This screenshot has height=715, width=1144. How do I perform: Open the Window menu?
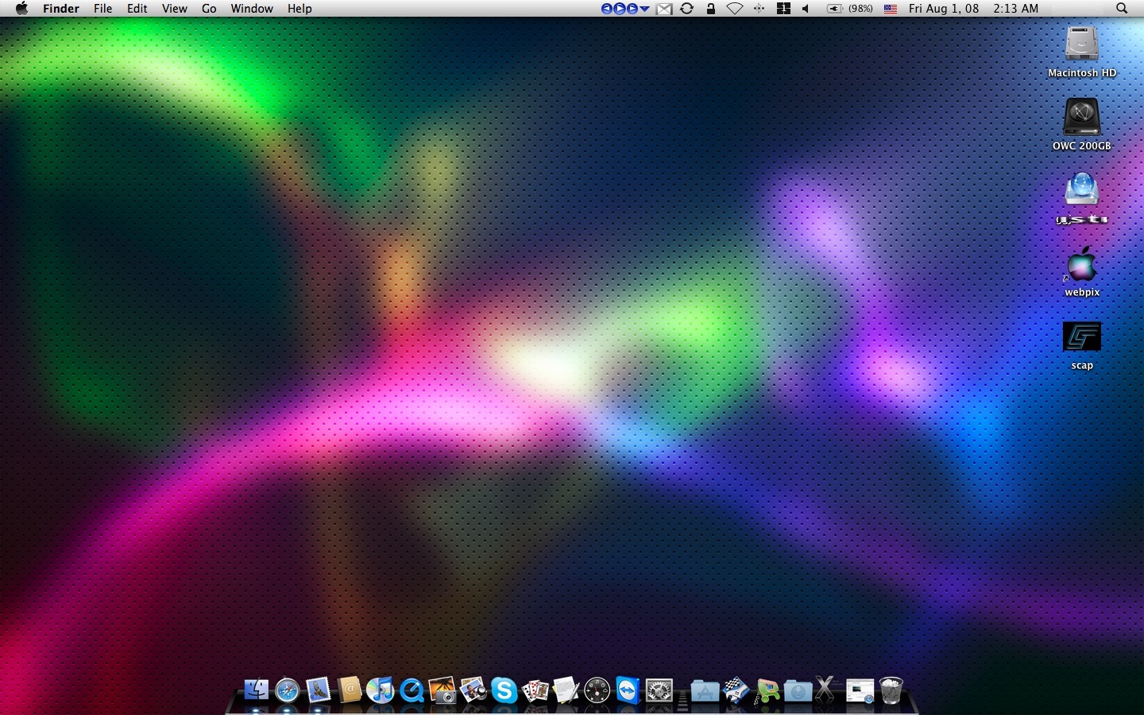252,9
